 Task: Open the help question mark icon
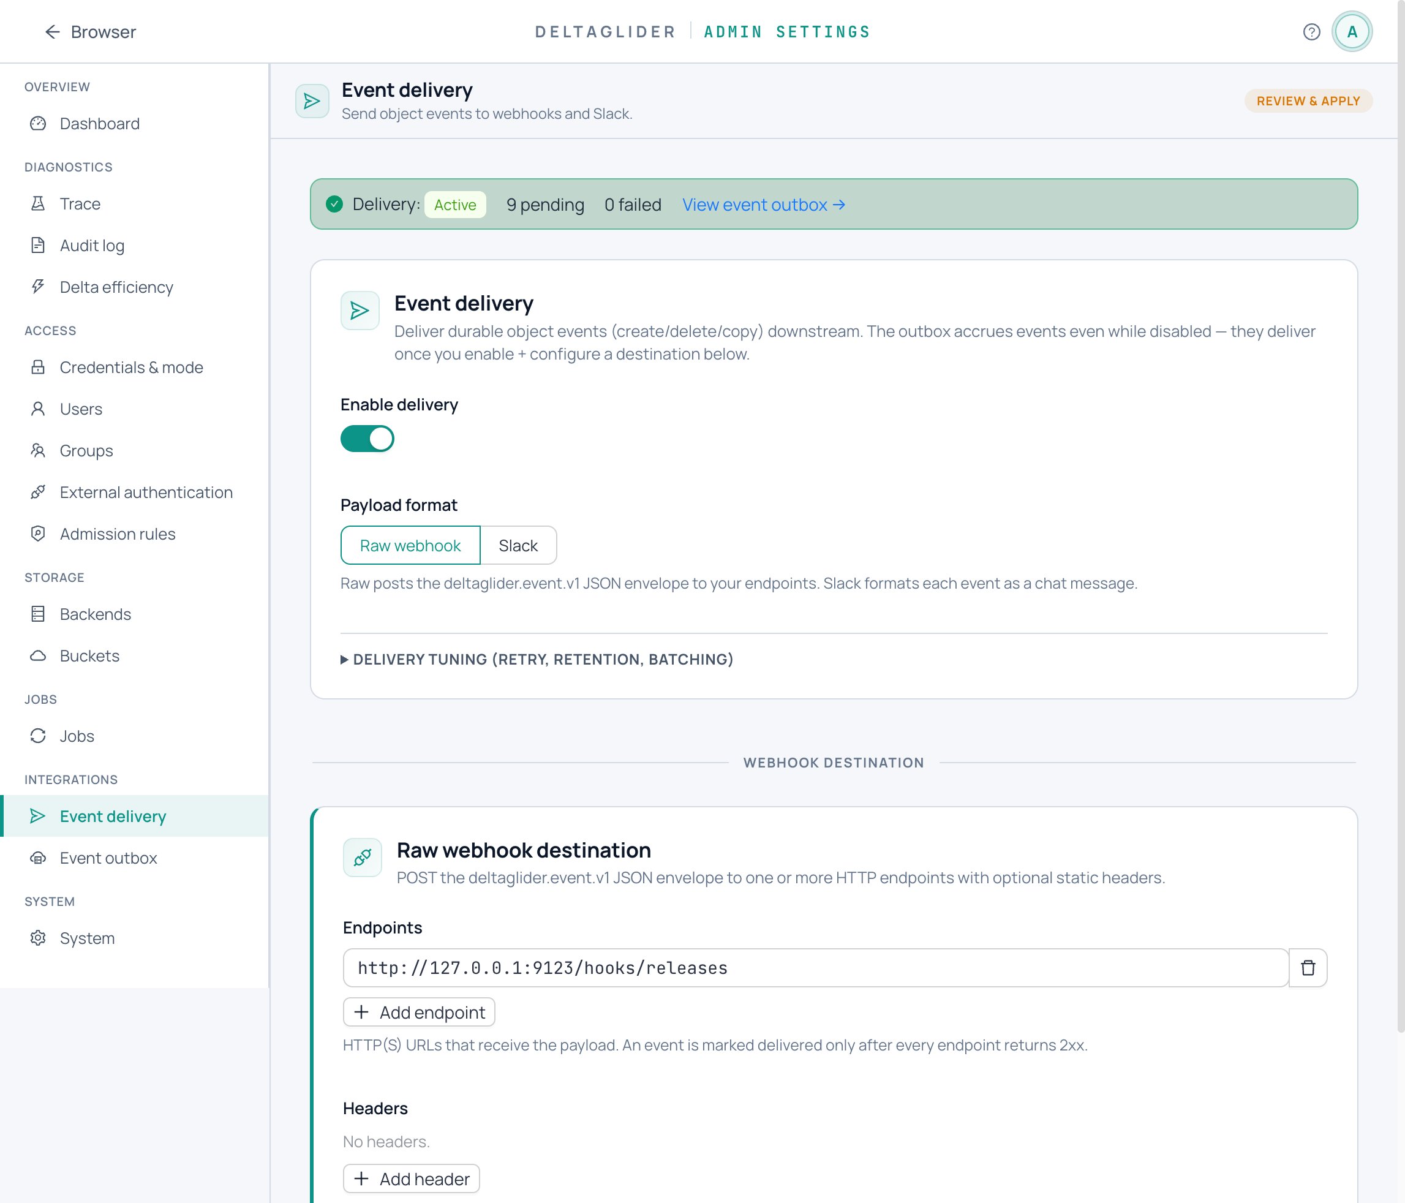pos(1311,32)
